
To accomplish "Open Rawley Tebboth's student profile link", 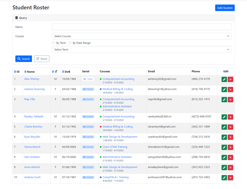I will coord(34,116).
